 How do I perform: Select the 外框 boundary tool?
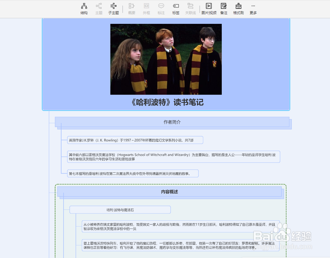[x=146, y=9]
